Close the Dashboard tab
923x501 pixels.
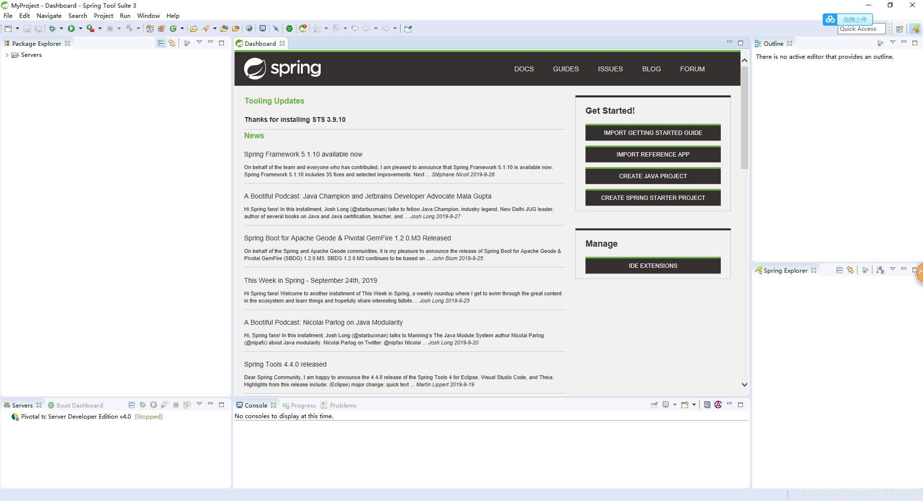coord(282,43)
